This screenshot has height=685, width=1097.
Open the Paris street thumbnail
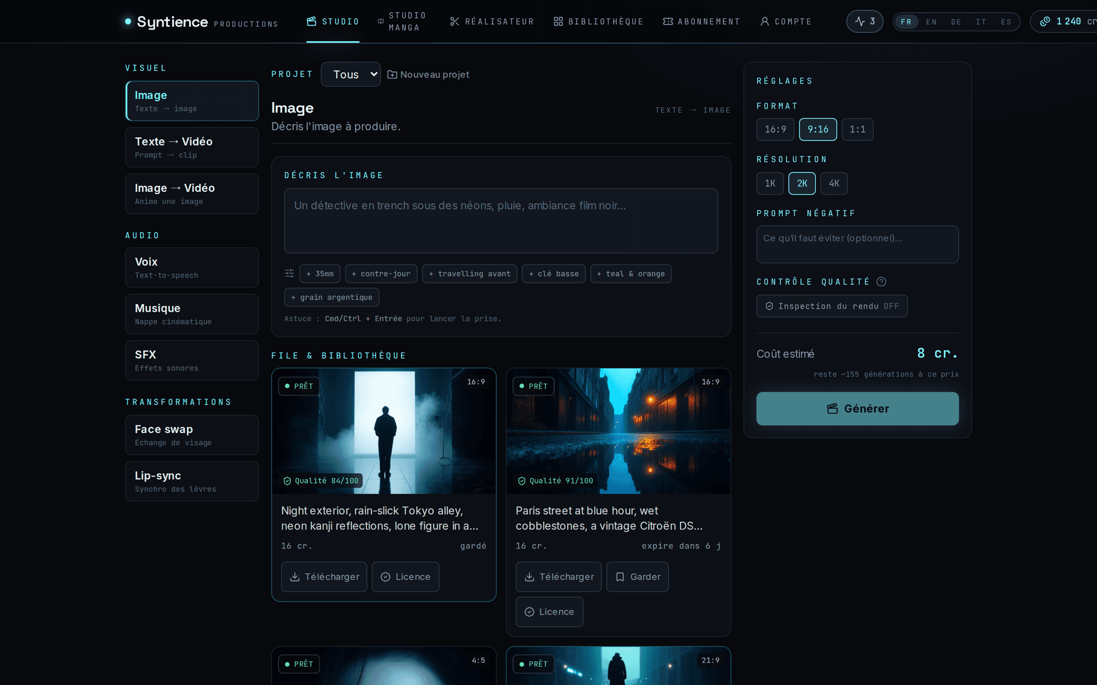618,431
